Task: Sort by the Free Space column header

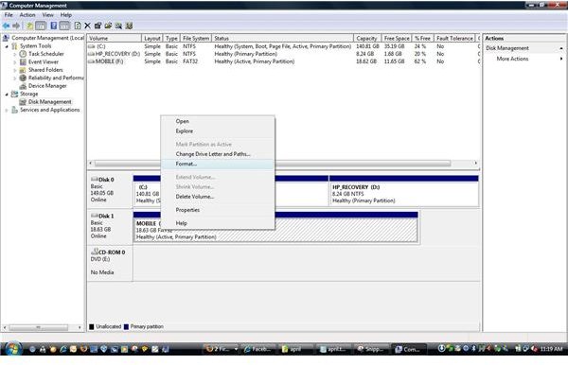Action: [x=397, y=39]
